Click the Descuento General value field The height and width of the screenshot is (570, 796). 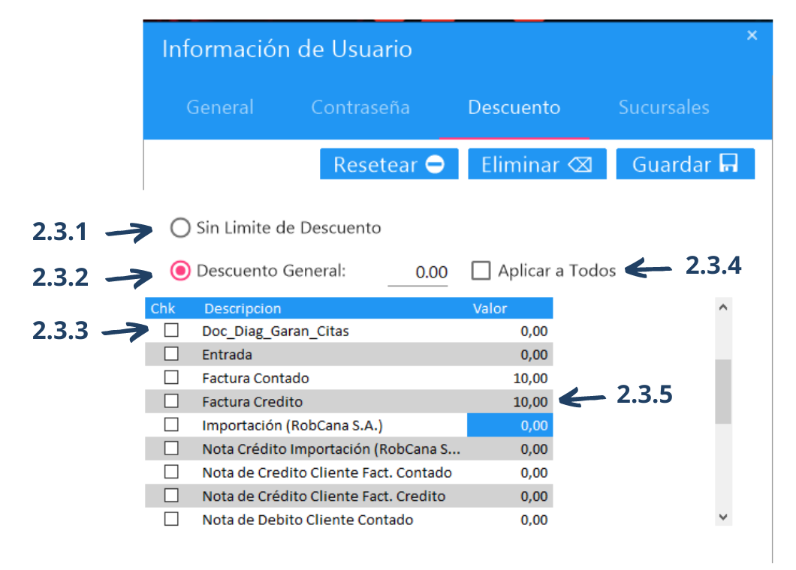(x=418, y=272)
